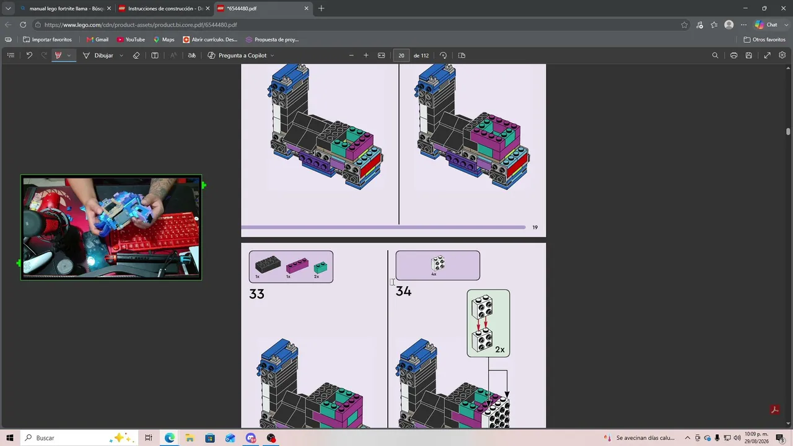
Task: Open the Gmail bookmark
Action: tap(97, 40)
